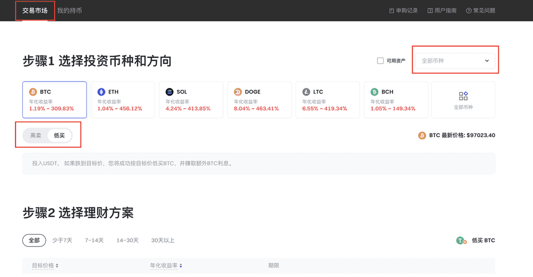Filter plans by 7-14天
Screen dimensions: 533x277
click(x=94, y=240)
